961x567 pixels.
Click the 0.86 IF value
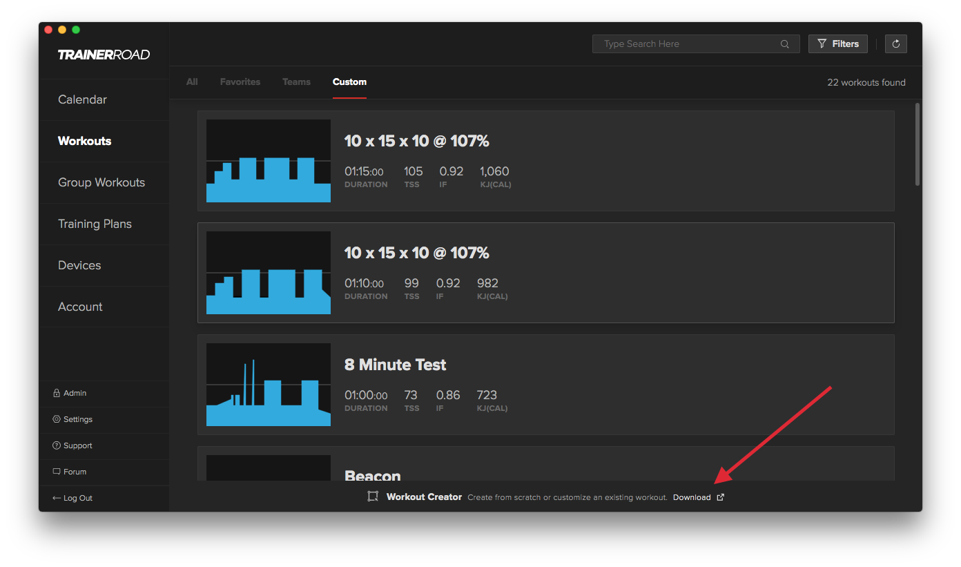coord(448,395)
